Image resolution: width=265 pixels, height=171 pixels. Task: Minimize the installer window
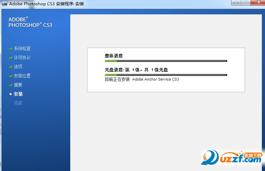pos(236,2)
